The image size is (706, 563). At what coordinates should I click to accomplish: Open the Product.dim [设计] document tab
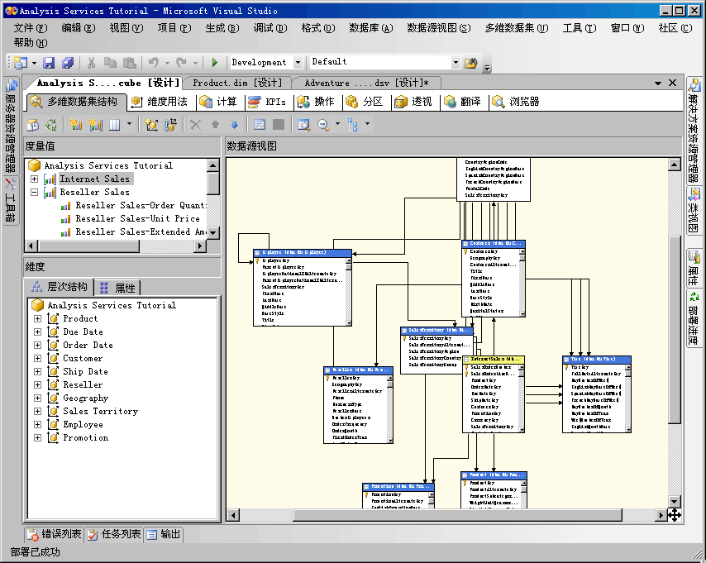[x=237, y=83]
